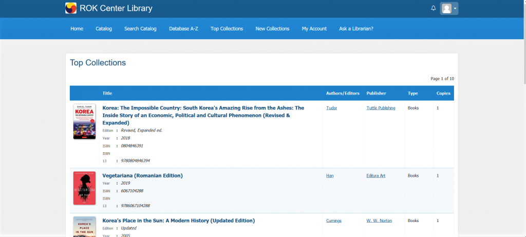Click author link Cumings
Image resolution: width=526 pixels, height=237 pixels.
coord(334,221)
